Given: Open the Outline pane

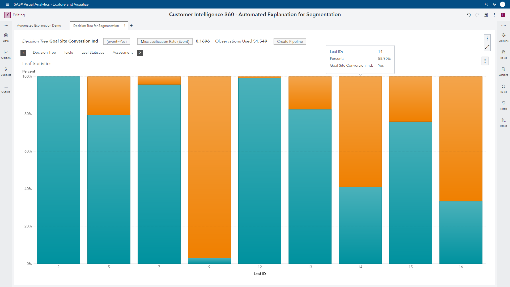Looking at the screenshot, I should pyautogui.click(x=6, y=88).
